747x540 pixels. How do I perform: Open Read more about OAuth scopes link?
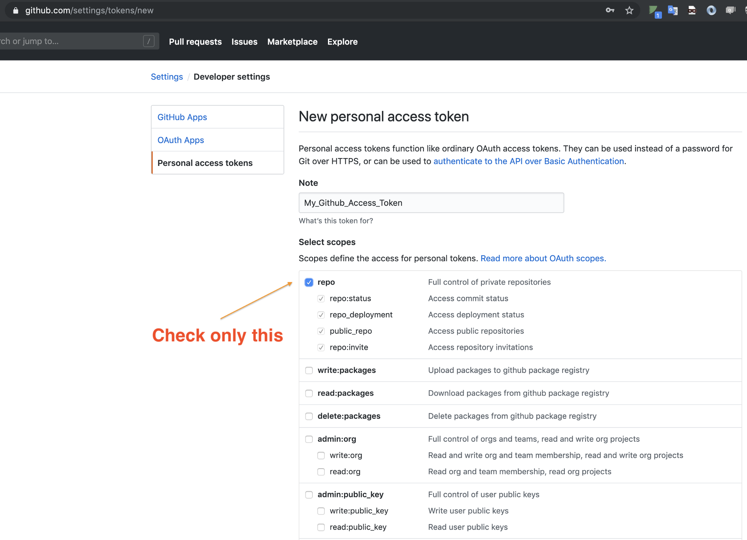click(543, 258)
